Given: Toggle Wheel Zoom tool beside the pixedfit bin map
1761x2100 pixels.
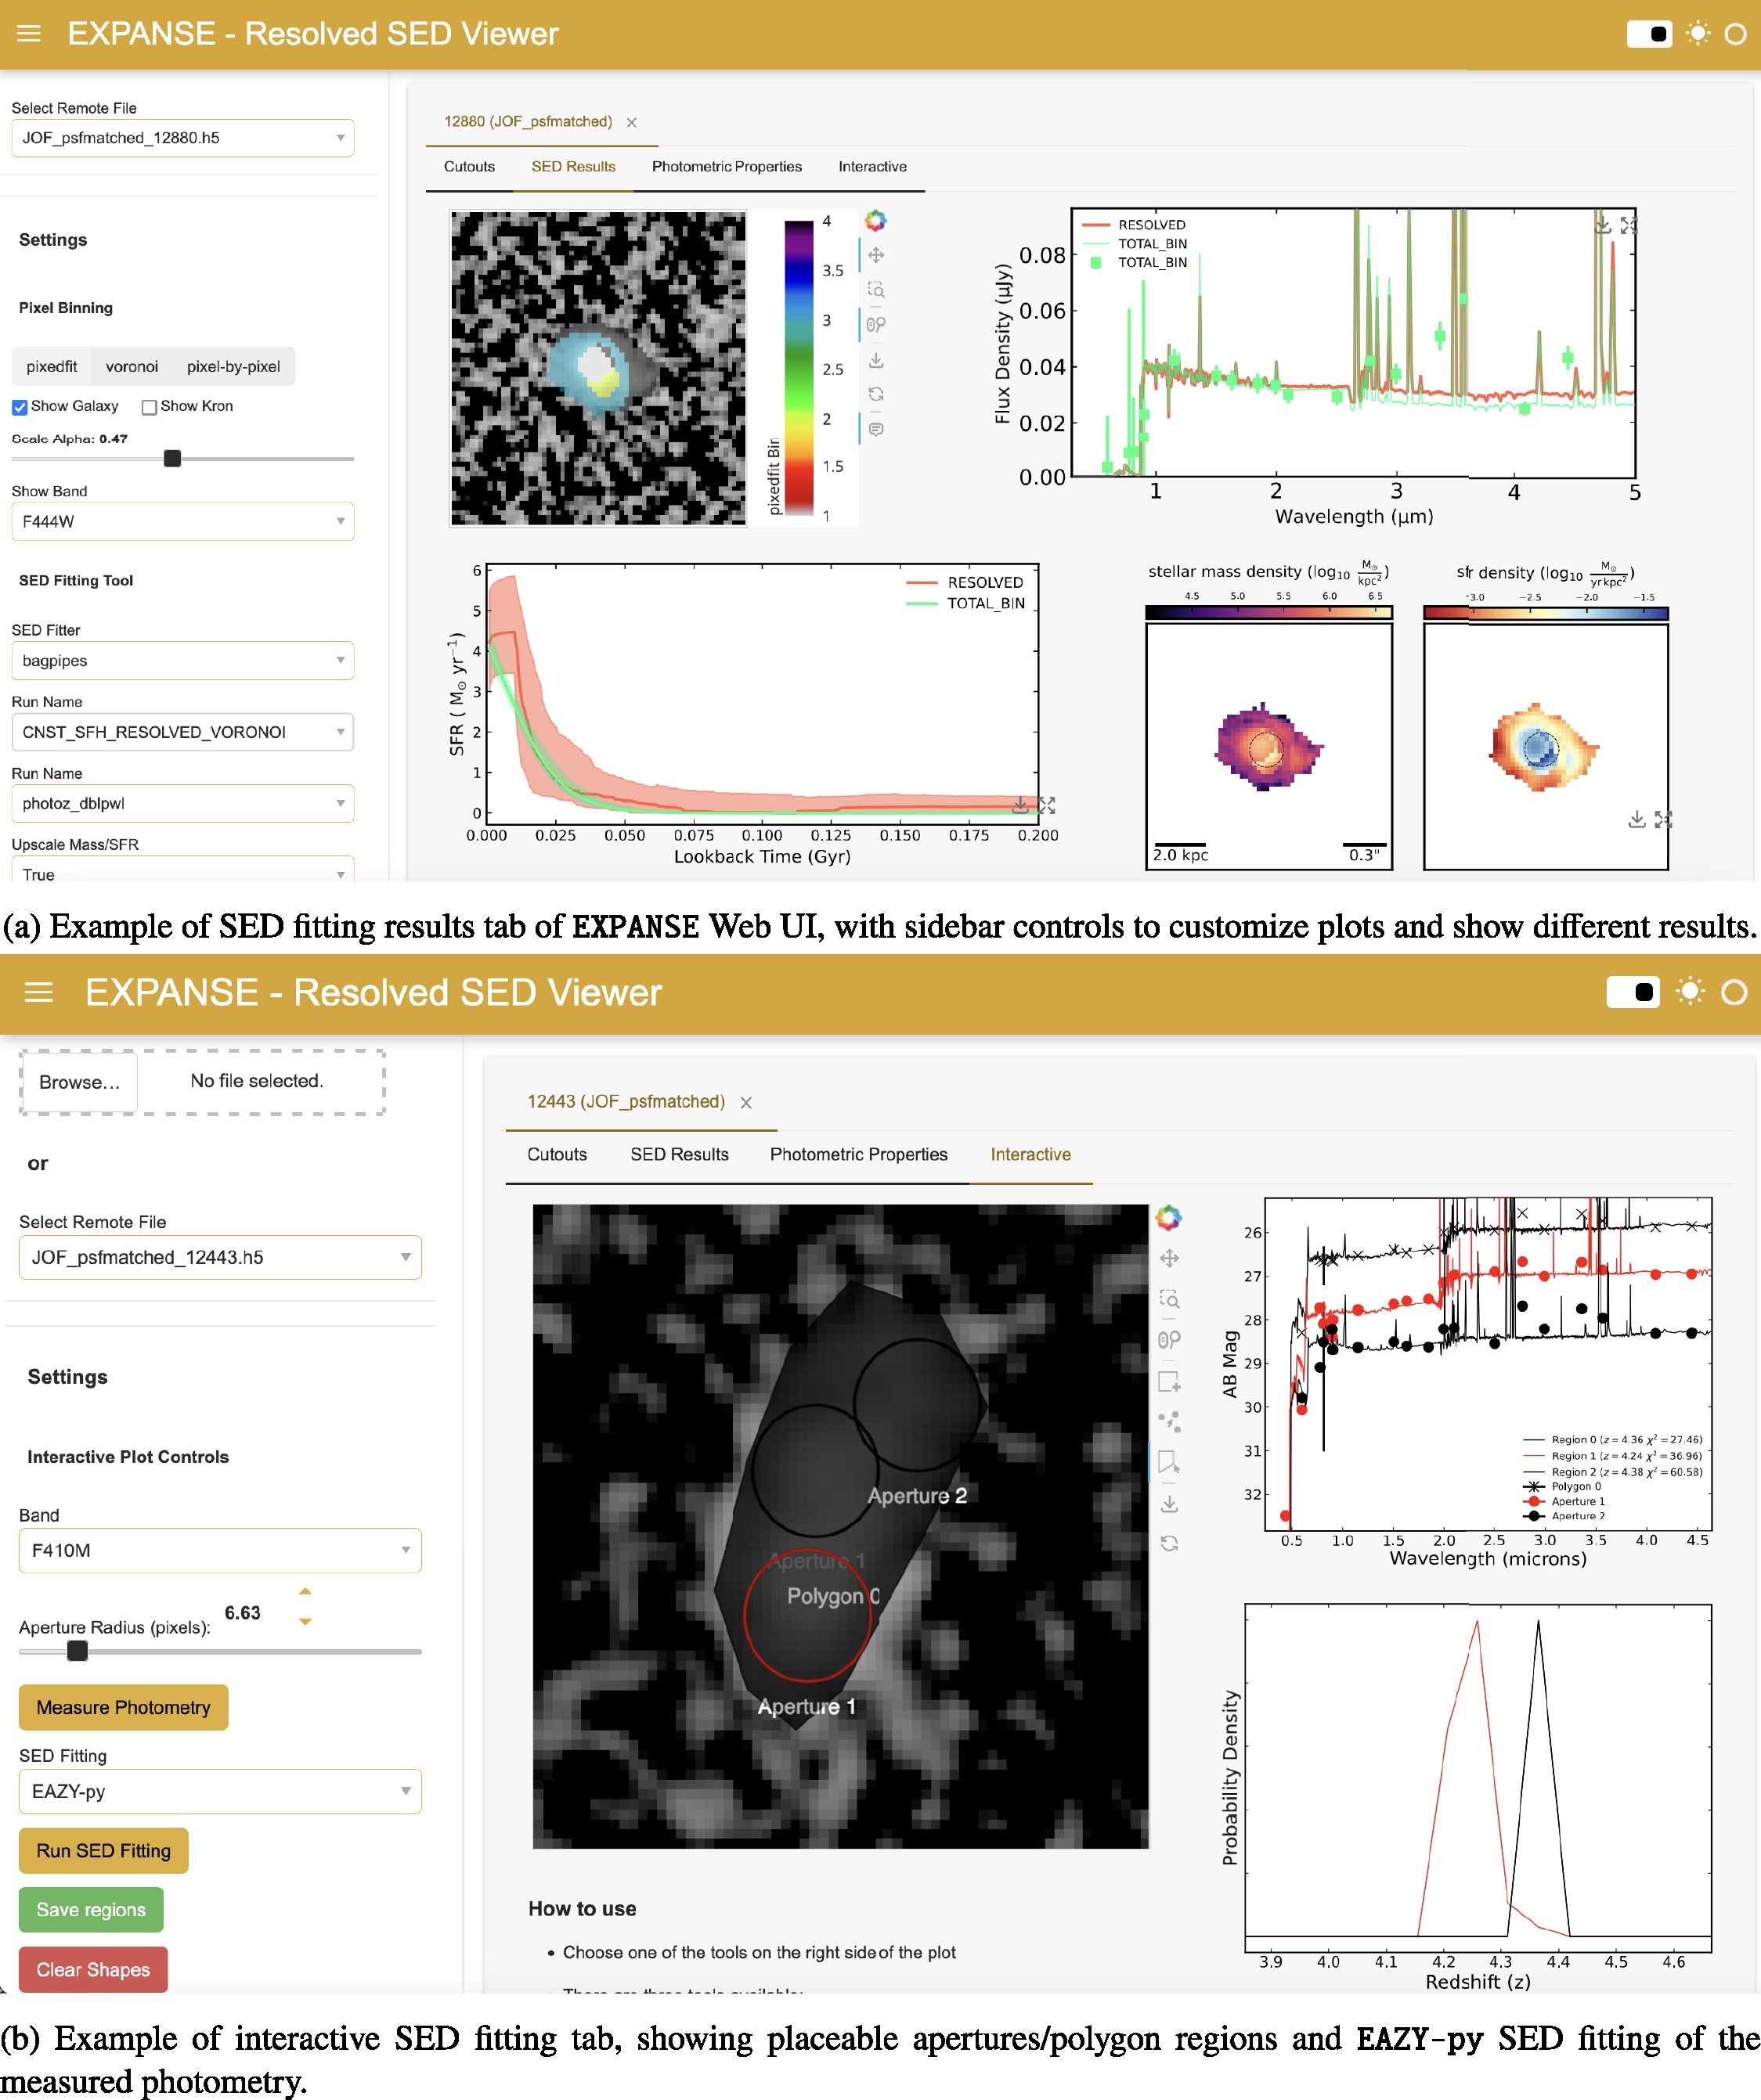Looking at the screenshot, I should coord(875,324).
